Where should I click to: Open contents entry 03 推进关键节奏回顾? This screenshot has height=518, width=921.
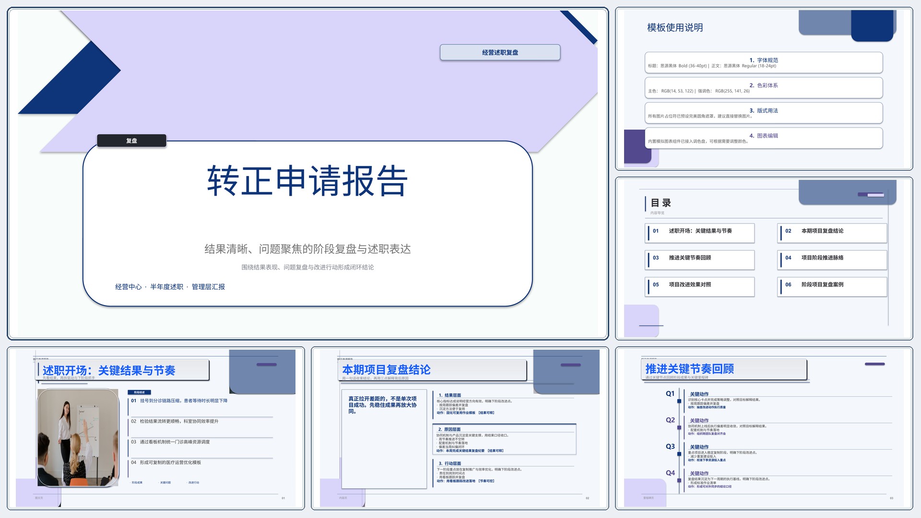(700, 260)
